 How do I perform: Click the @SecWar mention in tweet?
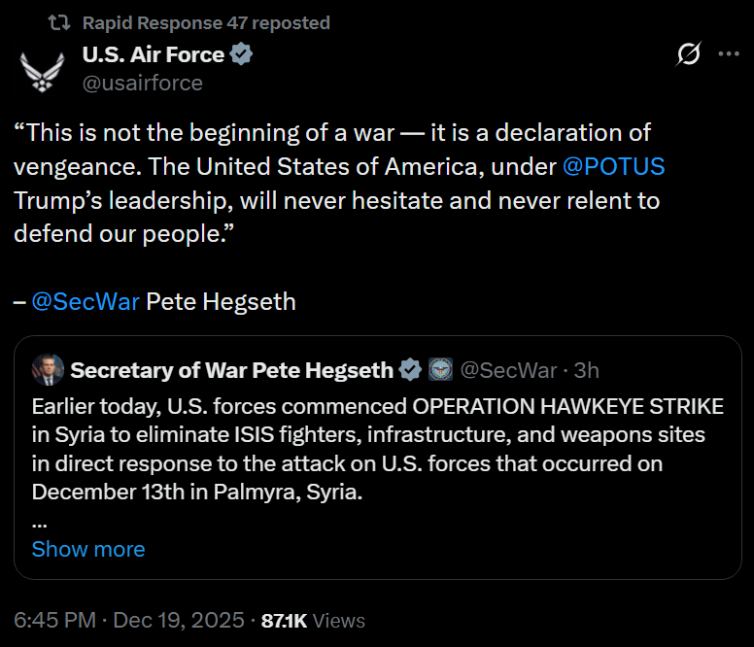(86, 302)
